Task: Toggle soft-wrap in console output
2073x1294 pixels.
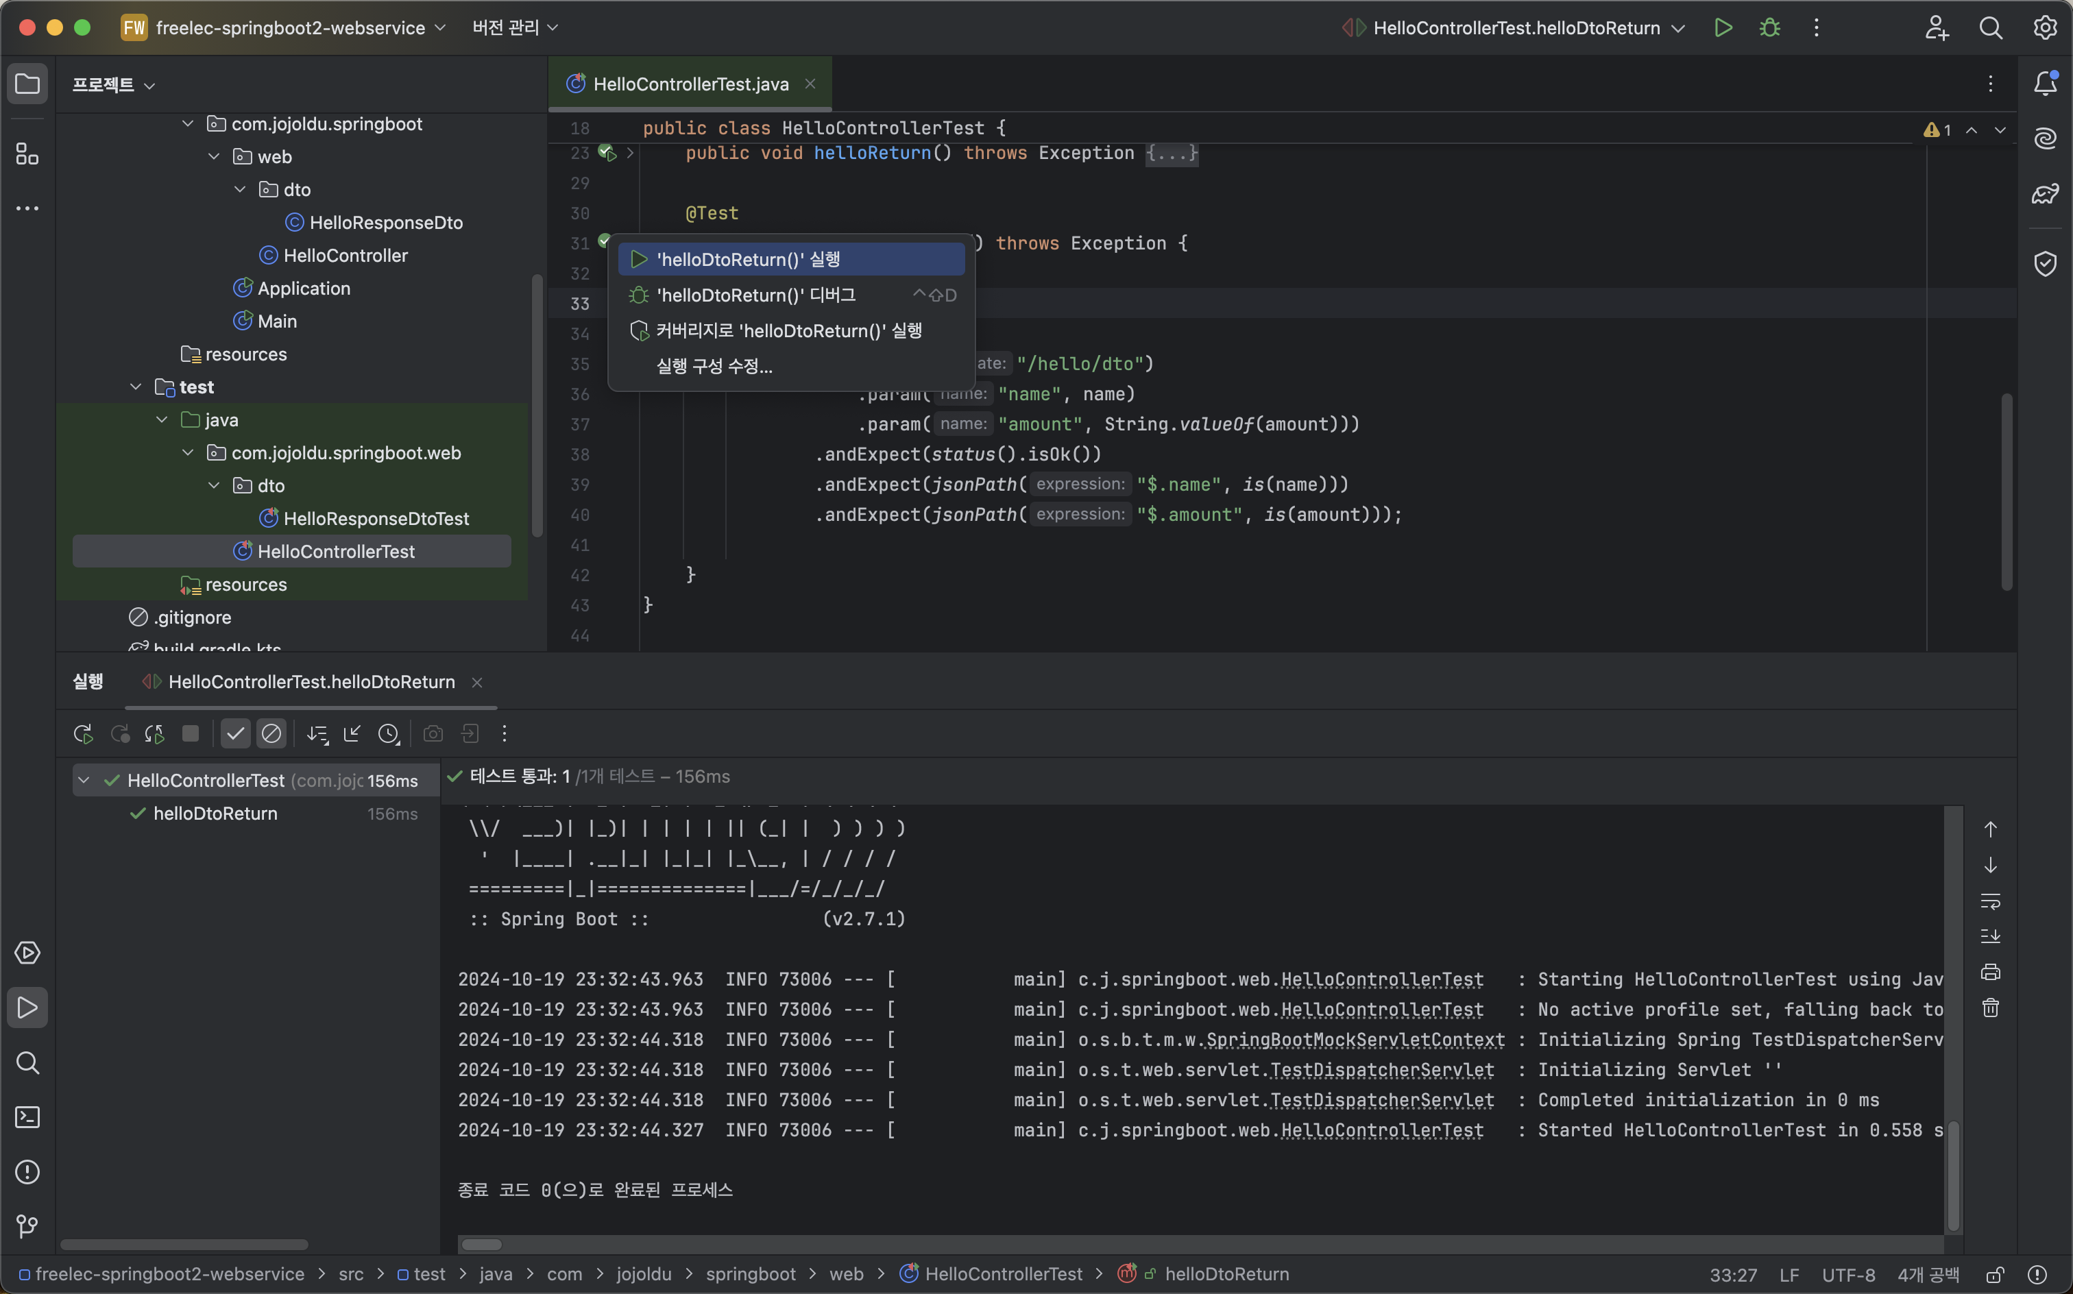Action: coord(1990,901)
